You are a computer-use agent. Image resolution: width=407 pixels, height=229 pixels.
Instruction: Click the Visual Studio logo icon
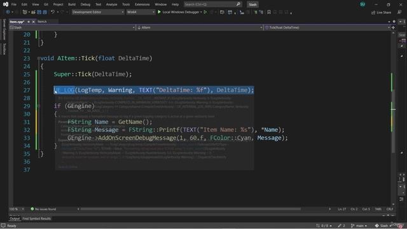click(x=6, y=4)
